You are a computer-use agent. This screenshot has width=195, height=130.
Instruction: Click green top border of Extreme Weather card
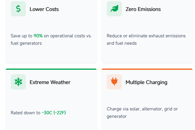coord(51,69)
